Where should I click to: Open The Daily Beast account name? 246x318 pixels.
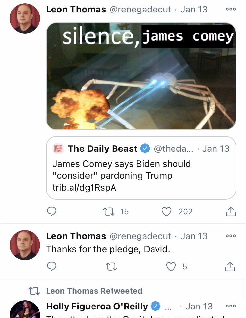click(102, 149)
